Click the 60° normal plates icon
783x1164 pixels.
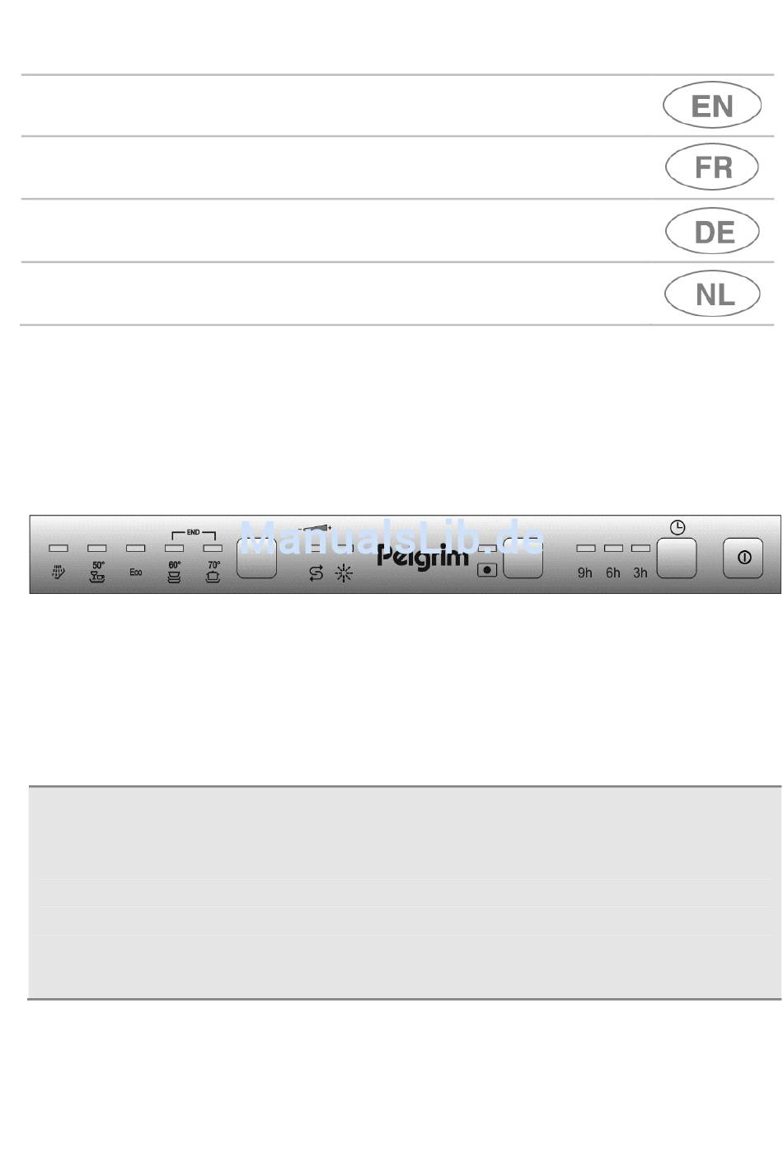point(175,572)
